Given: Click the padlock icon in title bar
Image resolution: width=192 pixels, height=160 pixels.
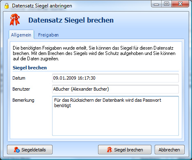Looking at the screenshot, I should (7, 6).
